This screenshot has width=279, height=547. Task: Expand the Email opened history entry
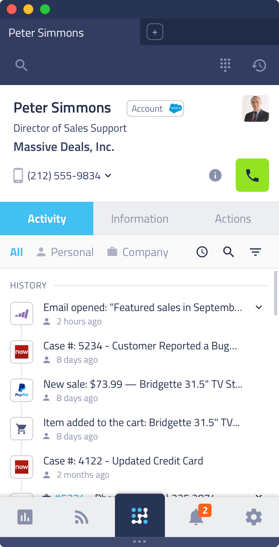tap(259, 308)
